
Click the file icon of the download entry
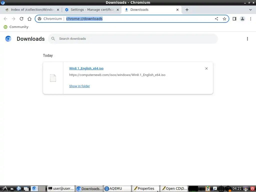tap(53, 78)
